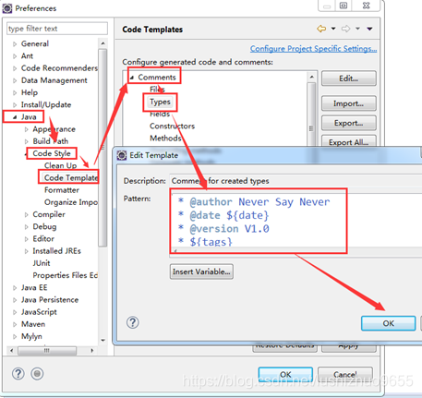Collapse the Comments template category

tap(132, 78)
